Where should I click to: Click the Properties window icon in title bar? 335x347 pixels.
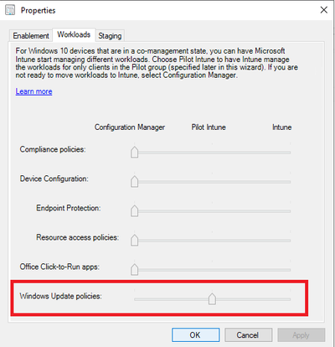(x=10, y=10)
